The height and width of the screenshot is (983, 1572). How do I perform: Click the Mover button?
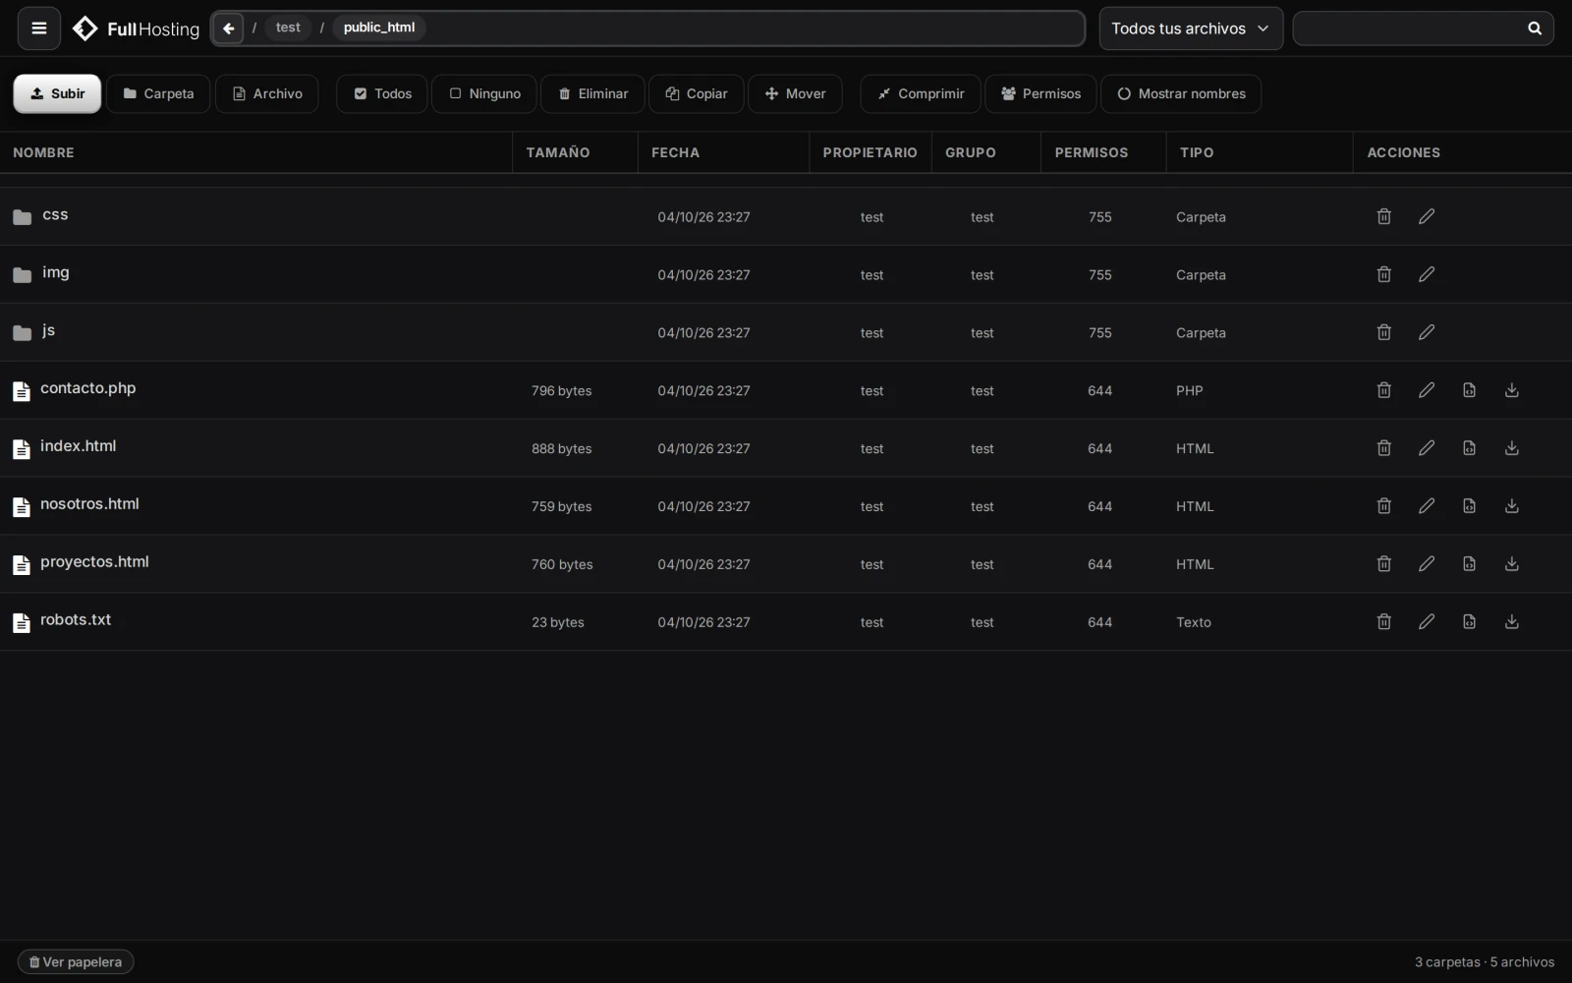coord(795,94)
